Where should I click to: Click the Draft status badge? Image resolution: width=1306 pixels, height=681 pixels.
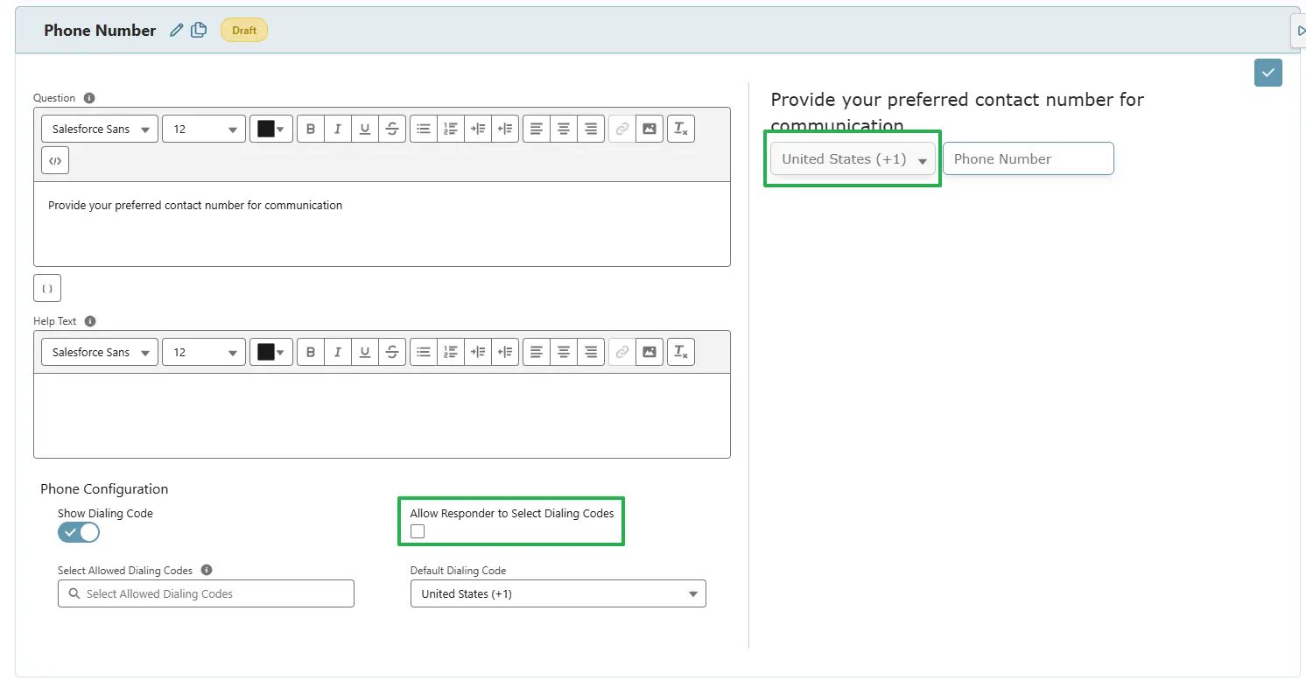(x=244, y=30)
